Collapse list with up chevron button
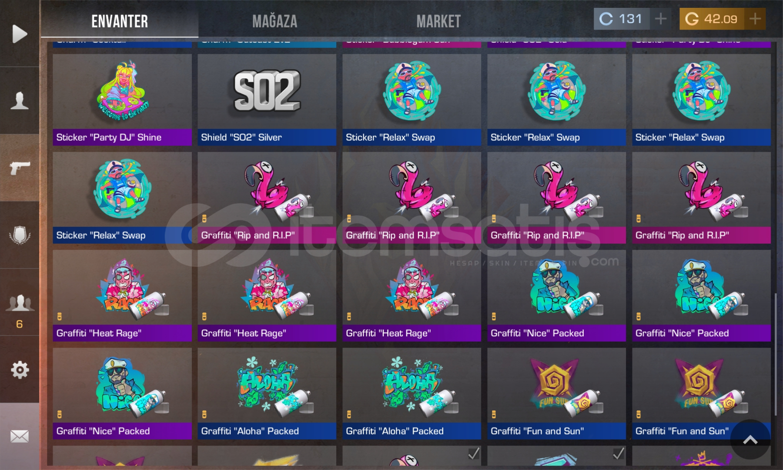 750,440
